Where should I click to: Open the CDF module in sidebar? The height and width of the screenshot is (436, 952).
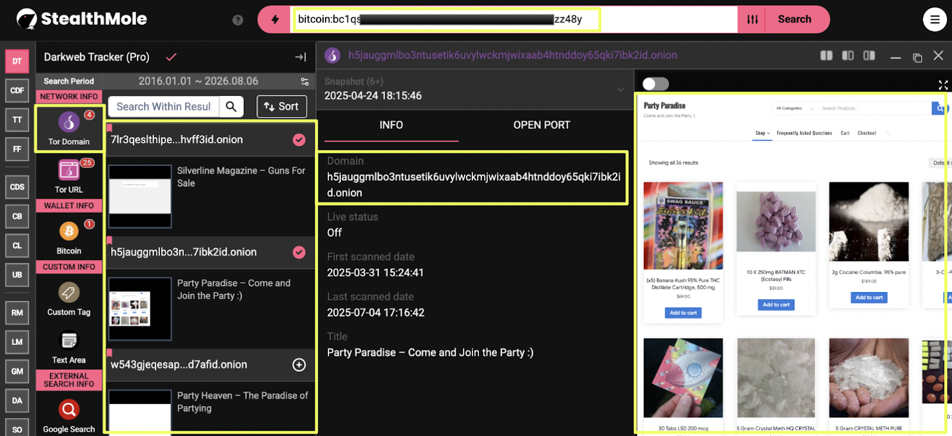click(17, 90)
